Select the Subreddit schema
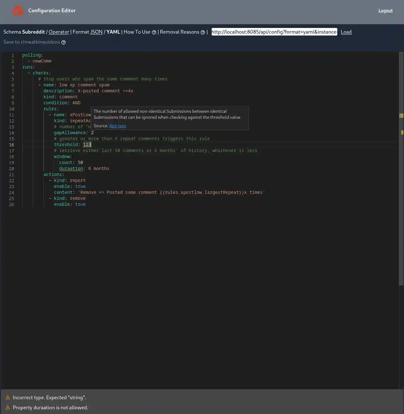Viewport: 404px width, 414px height. click(33, 32)
